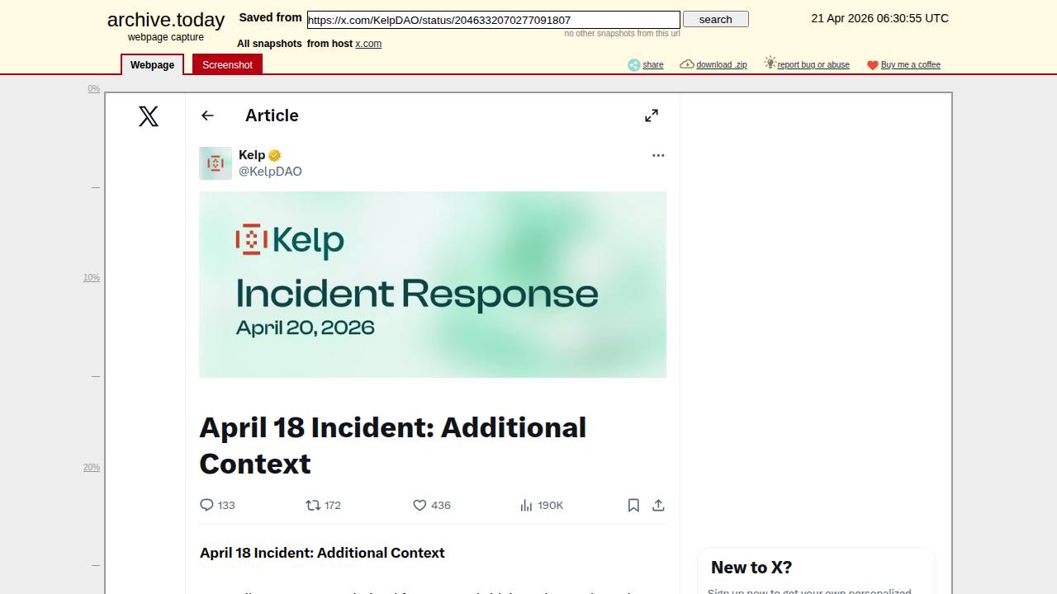Jump to the 0% page marker

tap(94, 88)
